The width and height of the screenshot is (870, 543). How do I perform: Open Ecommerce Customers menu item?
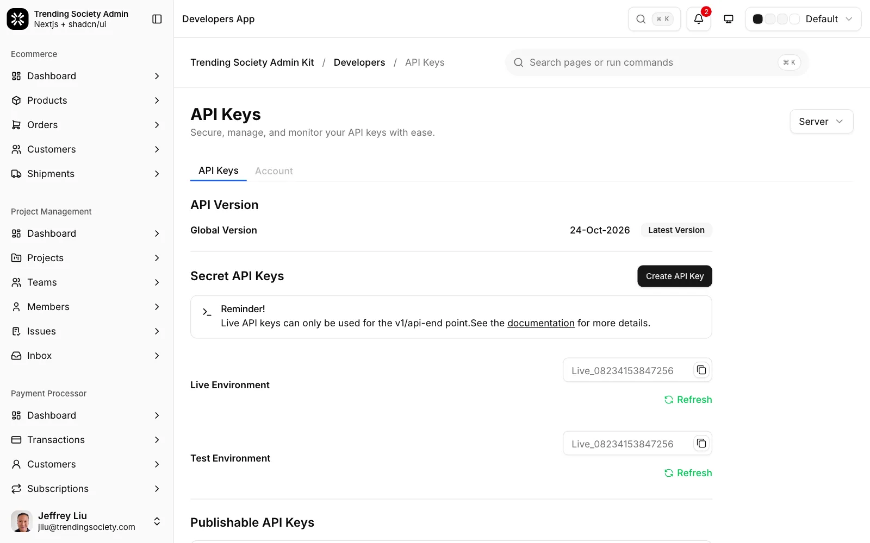point(87,149)
